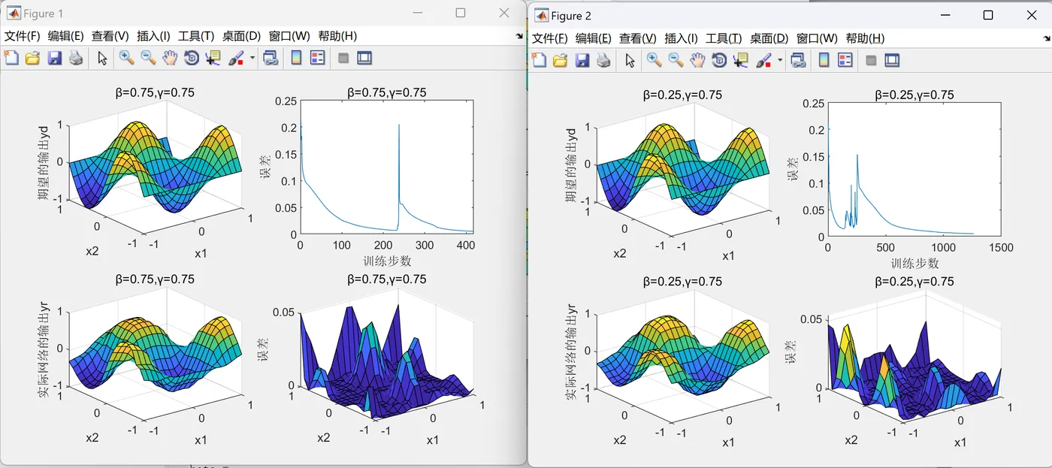Click Link Plot icon in Figure 2
1052x468 pixels.
click(798, 60)
